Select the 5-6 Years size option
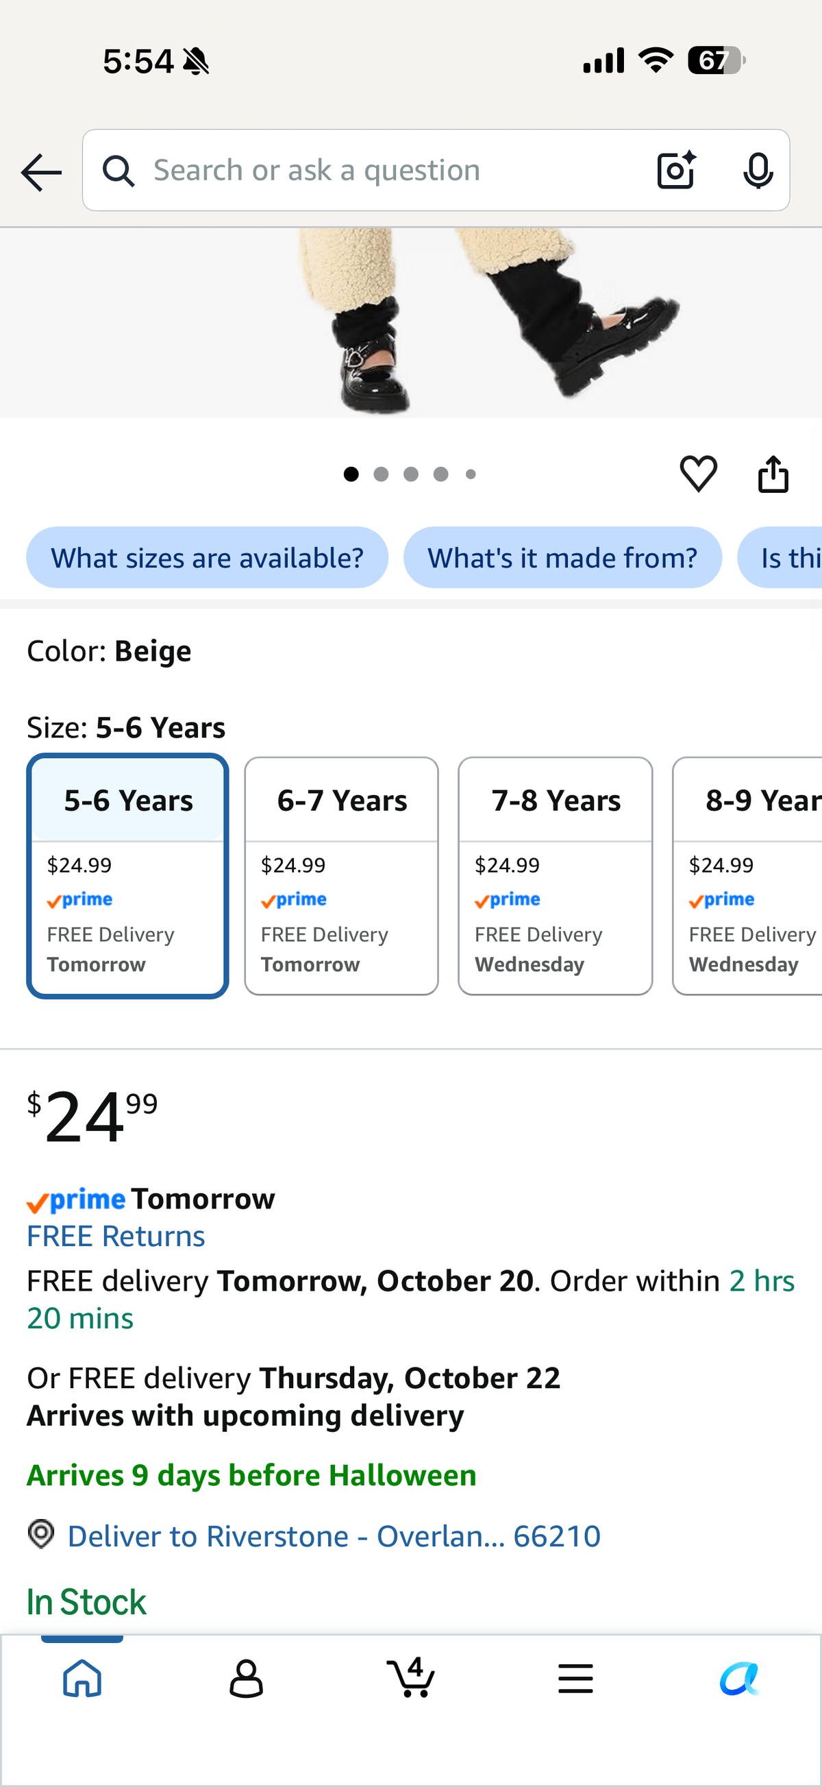Viewport: 822px width, 1787px height. pos(127,876)
